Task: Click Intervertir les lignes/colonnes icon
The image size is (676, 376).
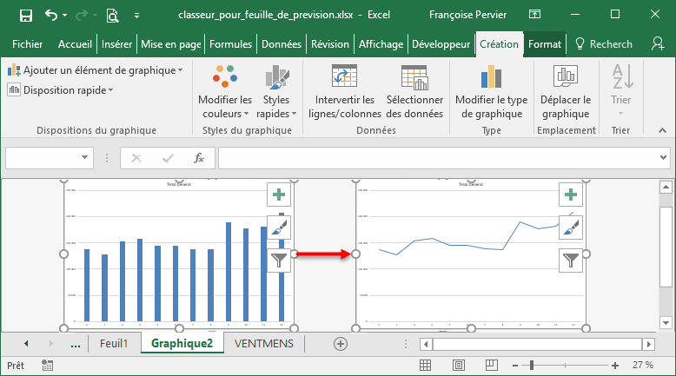Action: (345, 77)
